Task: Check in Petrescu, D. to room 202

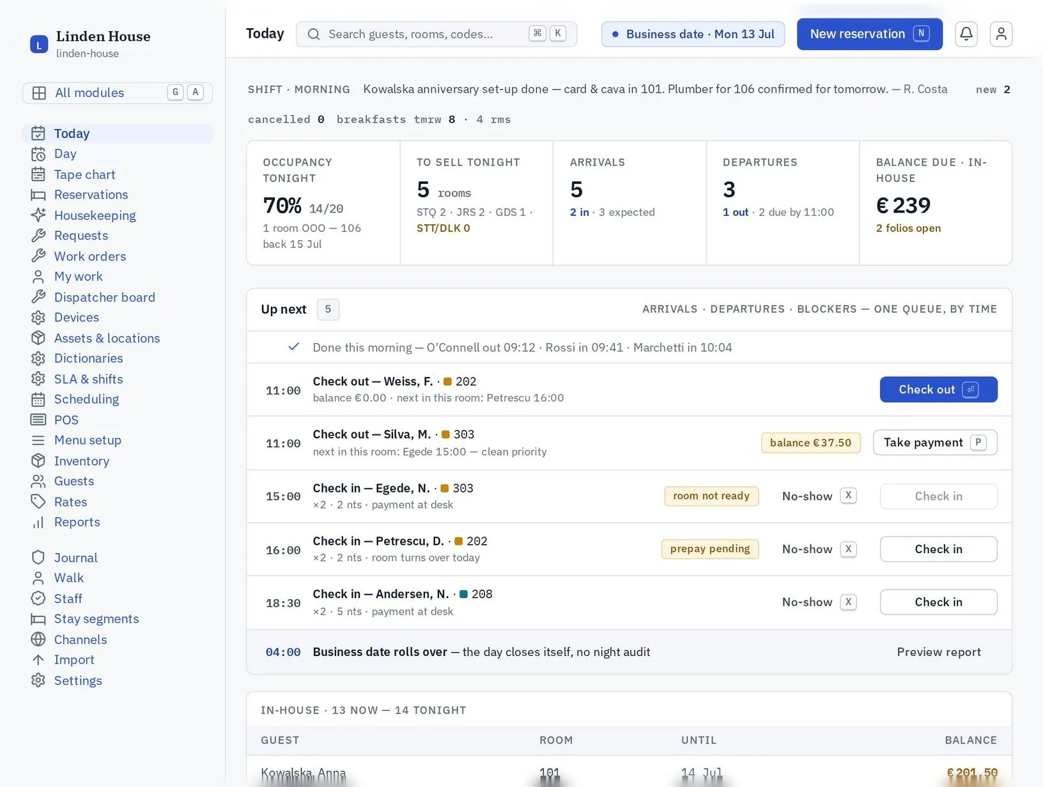Action: click(938, 549)
